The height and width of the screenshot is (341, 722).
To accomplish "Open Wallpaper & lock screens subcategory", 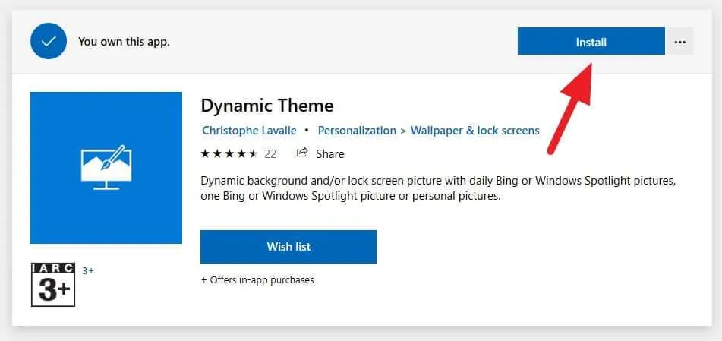I will coord(475,131).
